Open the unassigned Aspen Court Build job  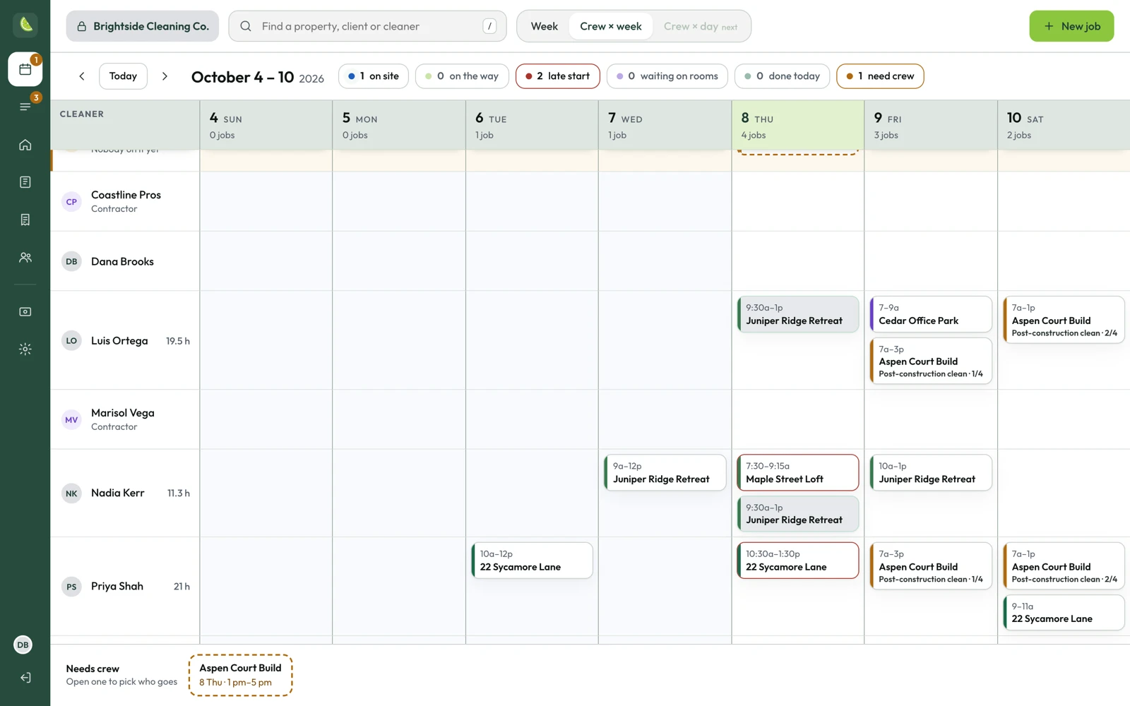point(241,675)
